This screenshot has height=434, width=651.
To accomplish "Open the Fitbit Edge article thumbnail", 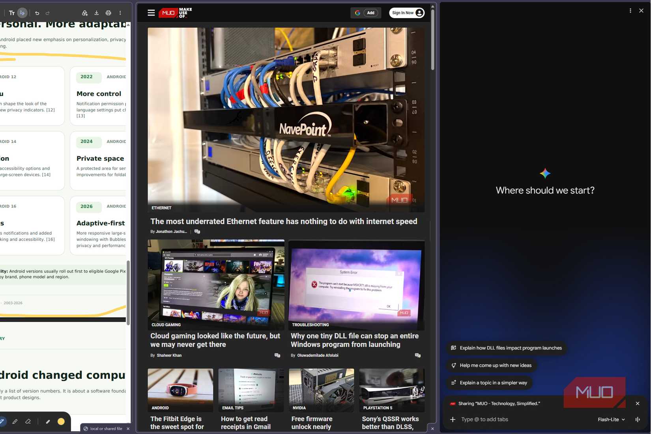I will pyautogui.click(x=180, y=390).
